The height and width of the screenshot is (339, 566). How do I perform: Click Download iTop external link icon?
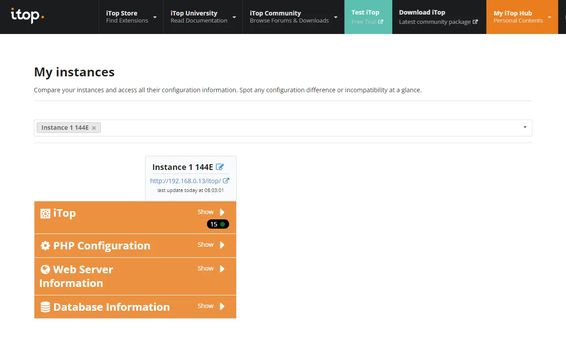click(x=475, y=22)
